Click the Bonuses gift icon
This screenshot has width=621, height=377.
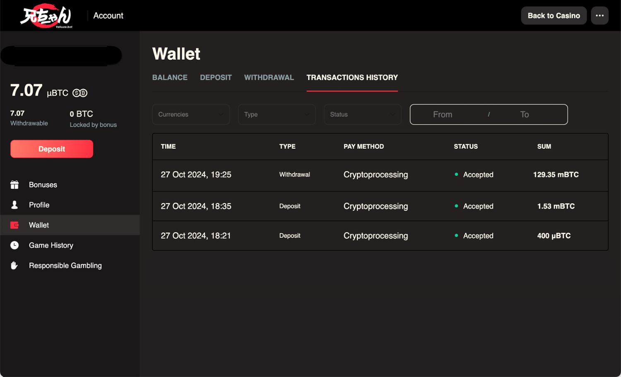point(14,185)
